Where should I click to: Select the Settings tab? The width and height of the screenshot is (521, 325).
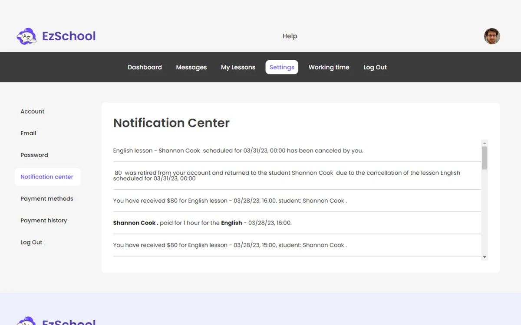282,67
